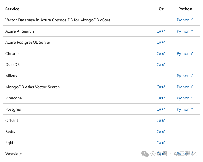
Task: Click Python link for MongoDB Atlas Vector Search
Action: [x=183, y=87]
